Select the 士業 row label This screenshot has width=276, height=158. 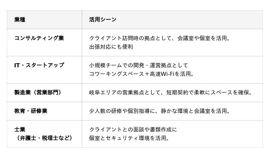pyautogui.click(x=20, y=129)
